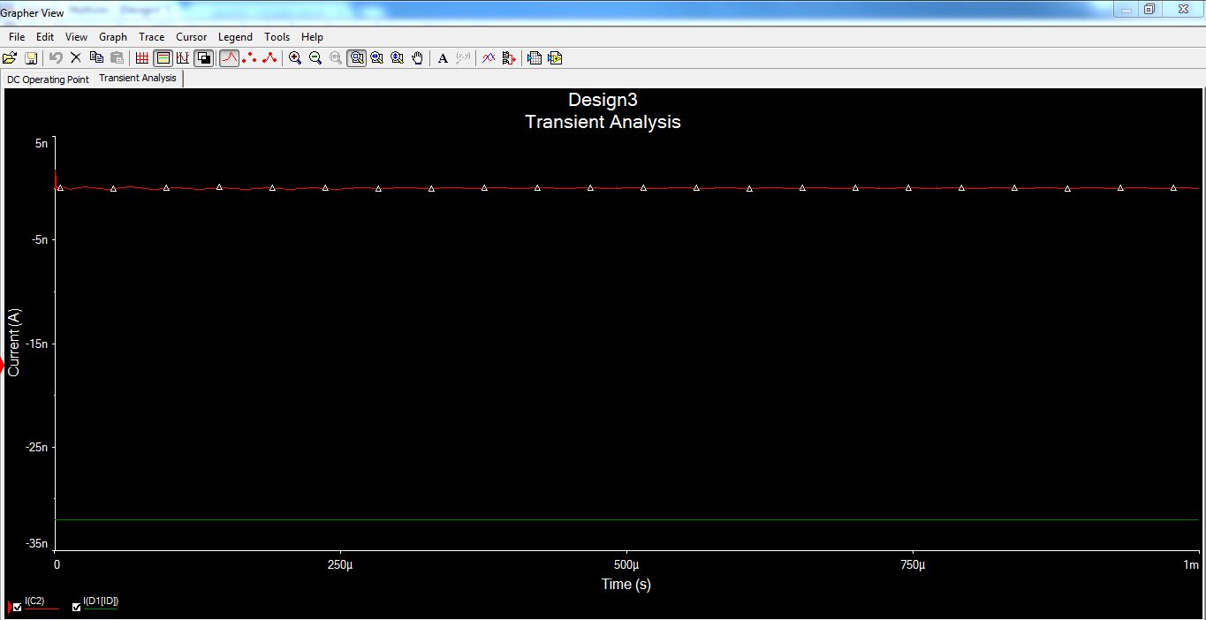The width and height of the screenshot is (1206, 620).
Task: Click the 500µ tick on time axis
Action: [x=626, y=565]
